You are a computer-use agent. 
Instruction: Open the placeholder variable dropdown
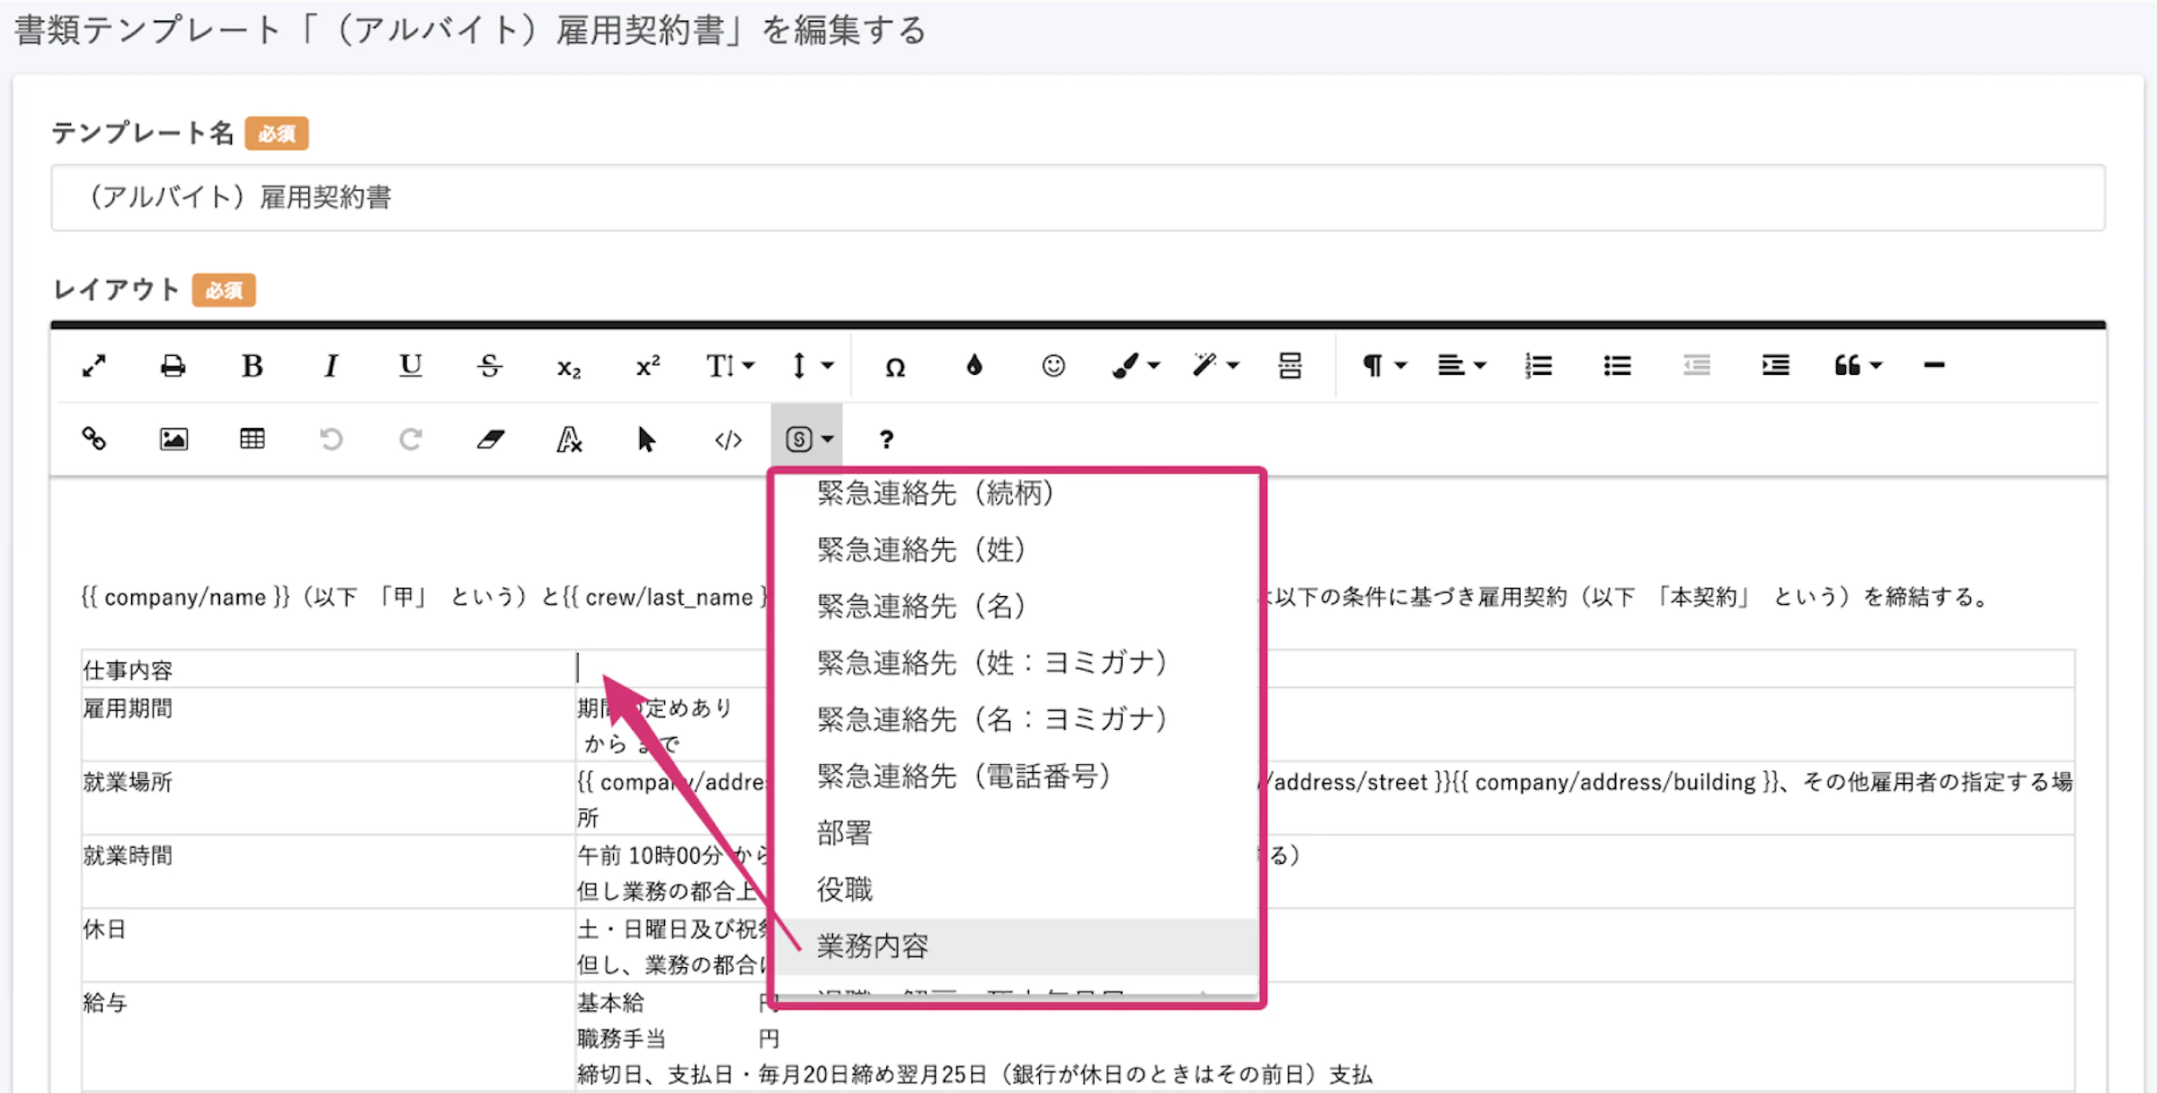pyautogui.click(x=805, y=440)
